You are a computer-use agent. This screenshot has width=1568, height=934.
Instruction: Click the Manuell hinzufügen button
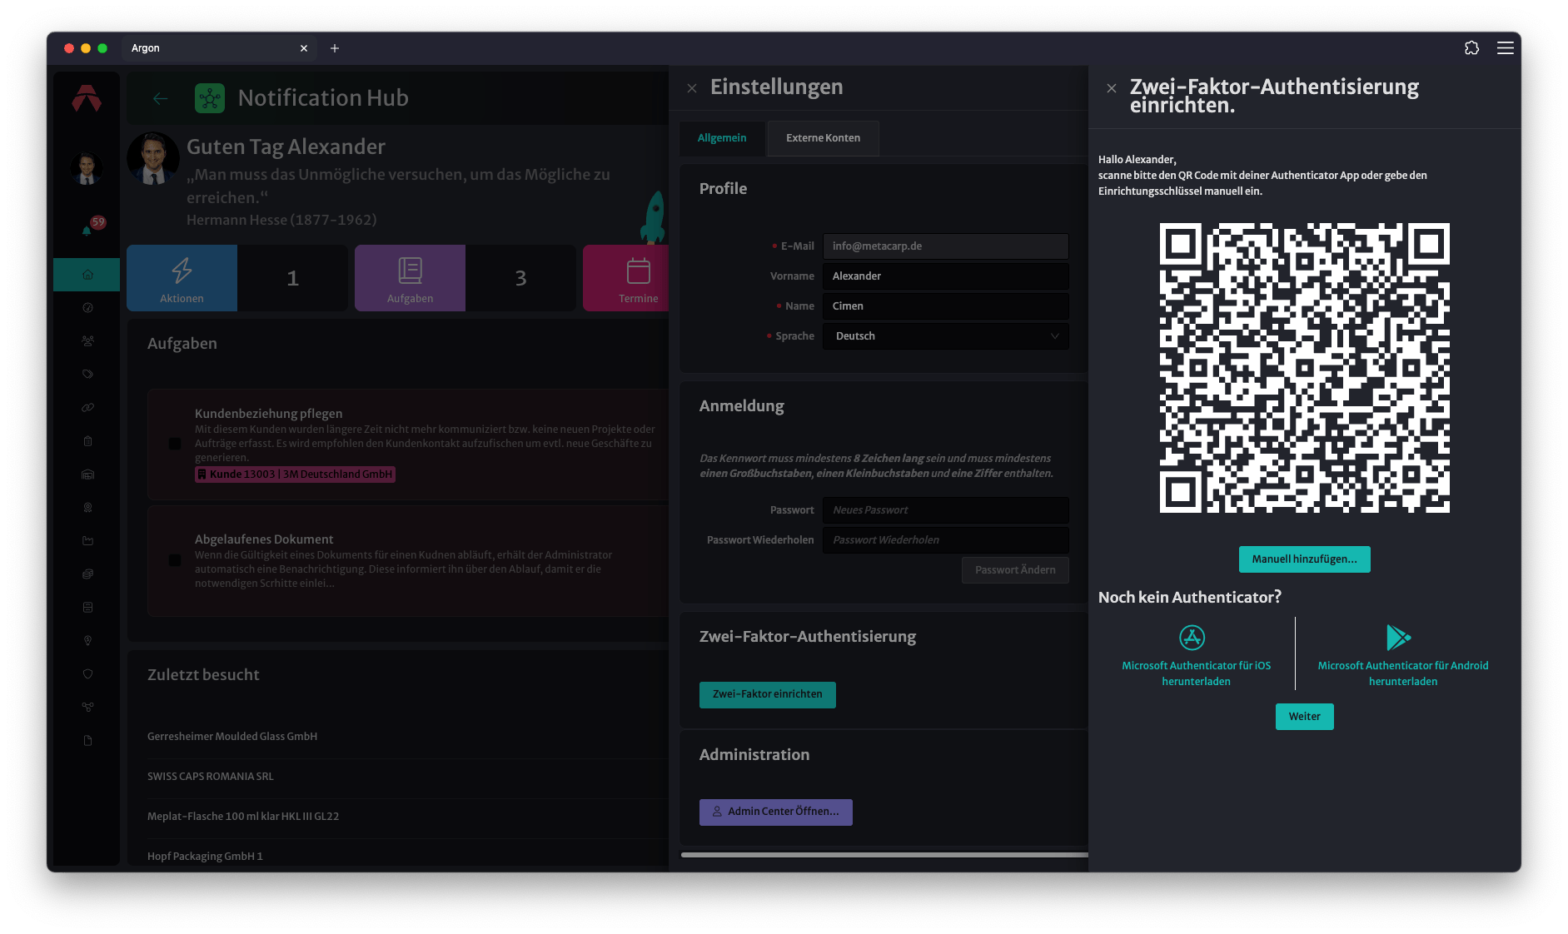point(1304,559)
